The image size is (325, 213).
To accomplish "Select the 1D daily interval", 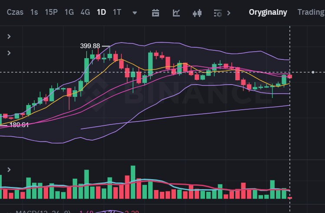I will point(101,12).
